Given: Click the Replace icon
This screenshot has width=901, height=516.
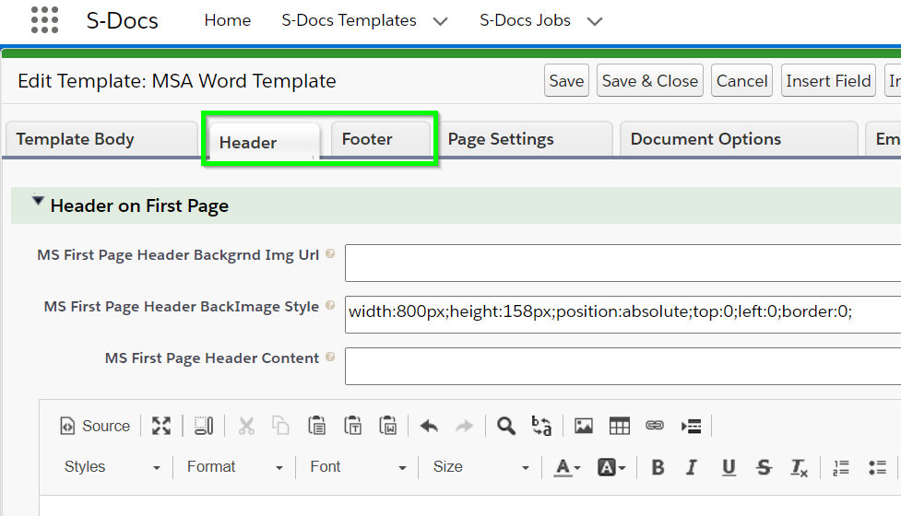Looking at the screenshot, I should tap(541, 426).
